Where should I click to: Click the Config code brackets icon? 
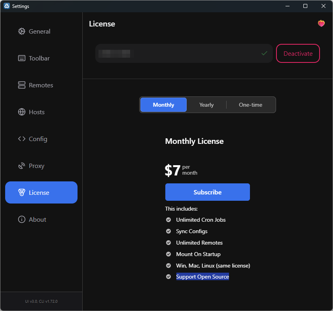pyautogui.click(x=22, y=139)
